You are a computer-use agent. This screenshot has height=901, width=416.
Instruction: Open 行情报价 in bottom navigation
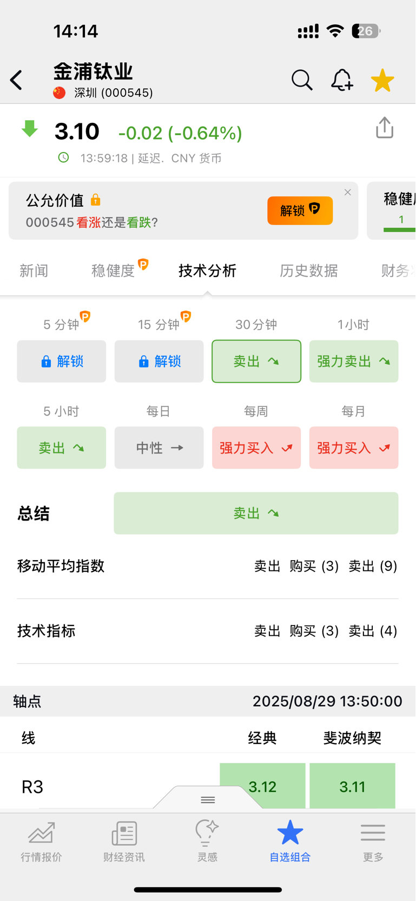pos(42,841)
